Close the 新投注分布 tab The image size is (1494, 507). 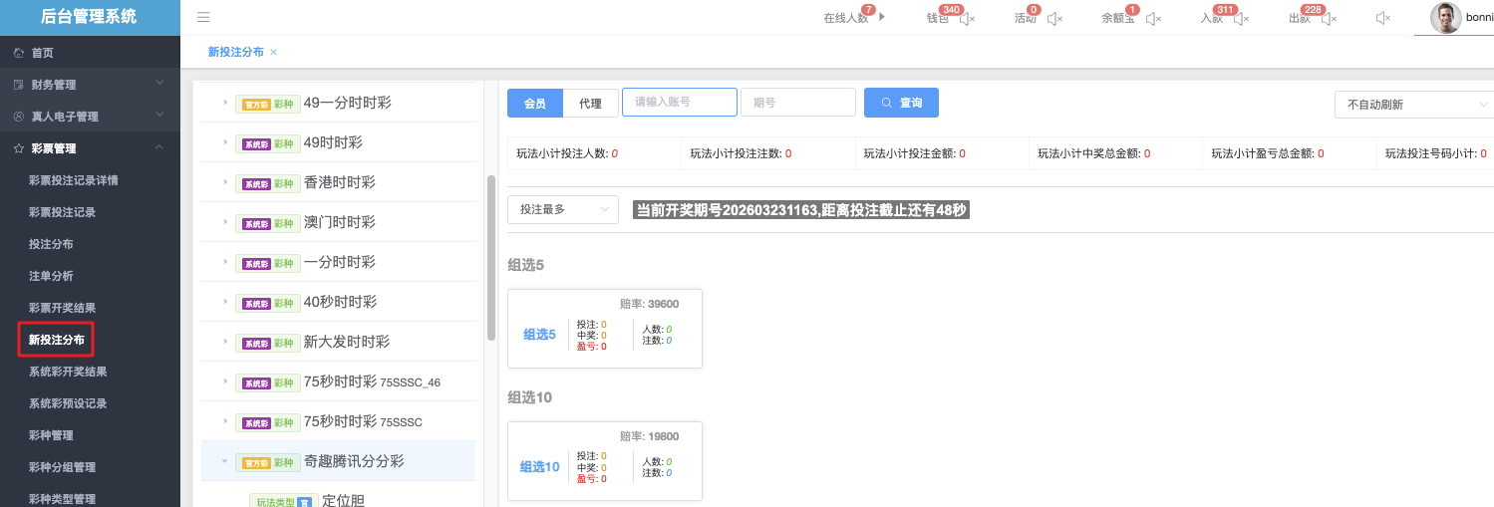click(x=274, y=52)
